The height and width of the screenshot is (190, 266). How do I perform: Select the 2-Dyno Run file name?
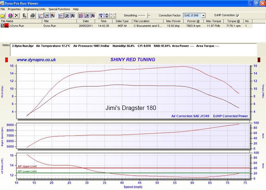click(16, 26)
